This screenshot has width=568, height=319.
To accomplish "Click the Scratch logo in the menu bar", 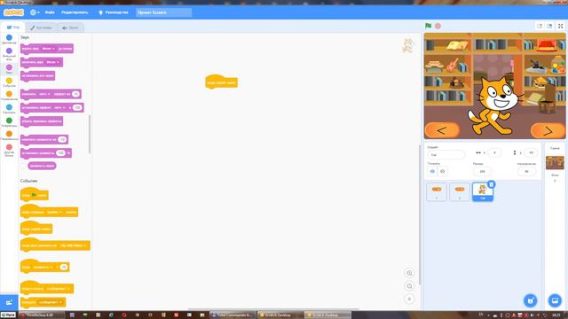I will 14,12.
